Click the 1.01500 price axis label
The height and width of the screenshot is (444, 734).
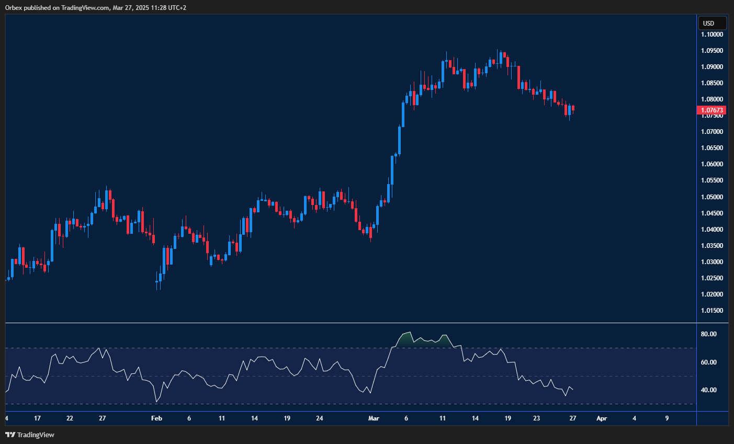coord(712,311)
